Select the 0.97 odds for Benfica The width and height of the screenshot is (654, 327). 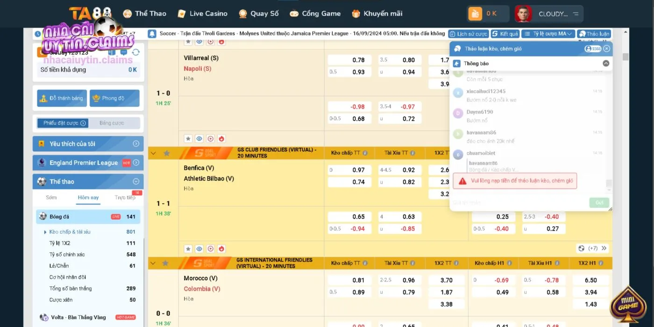pos(350,170)
